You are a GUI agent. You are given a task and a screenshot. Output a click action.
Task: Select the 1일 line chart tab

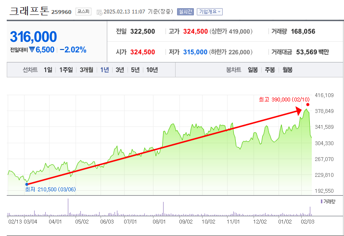click(x=48, y=70)
